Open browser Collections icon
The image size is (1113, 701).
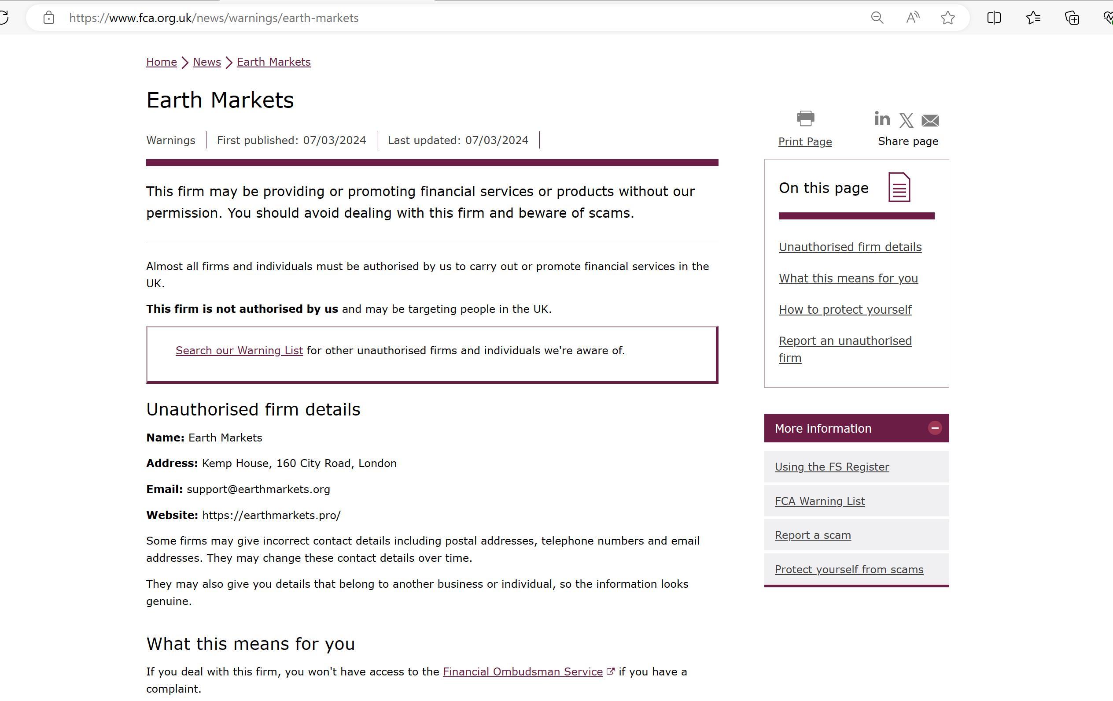pos(1072,18)
